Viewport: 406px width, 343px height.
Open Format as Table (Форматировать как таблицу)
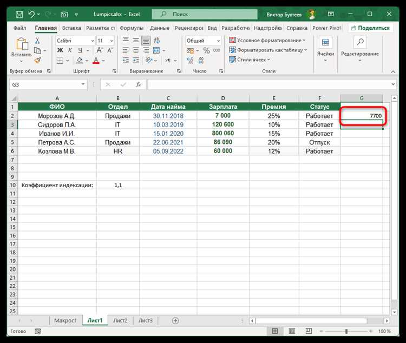(268, 50)
